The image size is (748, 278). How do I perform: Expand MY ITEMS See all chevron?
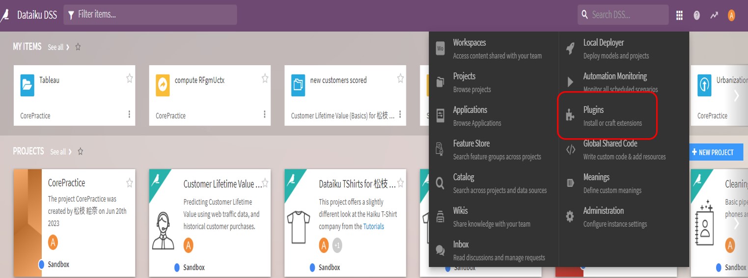point(67,47)
